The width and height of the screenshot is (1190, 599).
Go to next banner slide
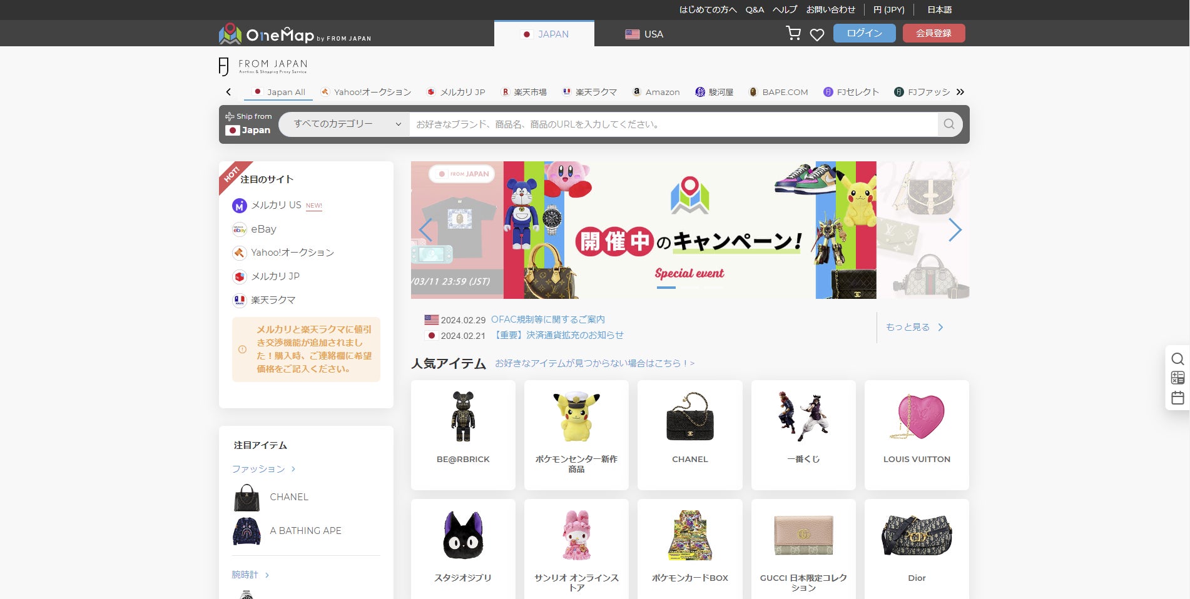tap(955, 230)
